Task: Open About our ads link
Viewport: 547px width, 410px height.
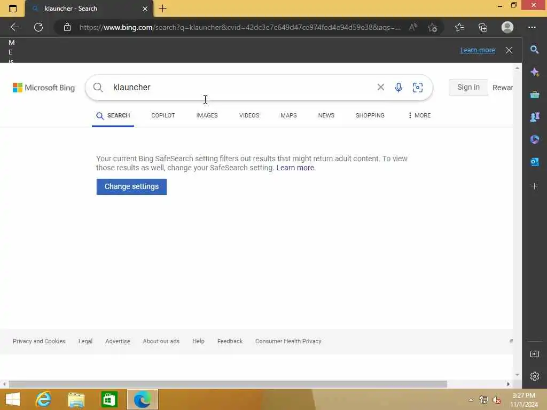Action: click(x=161, y=341)
